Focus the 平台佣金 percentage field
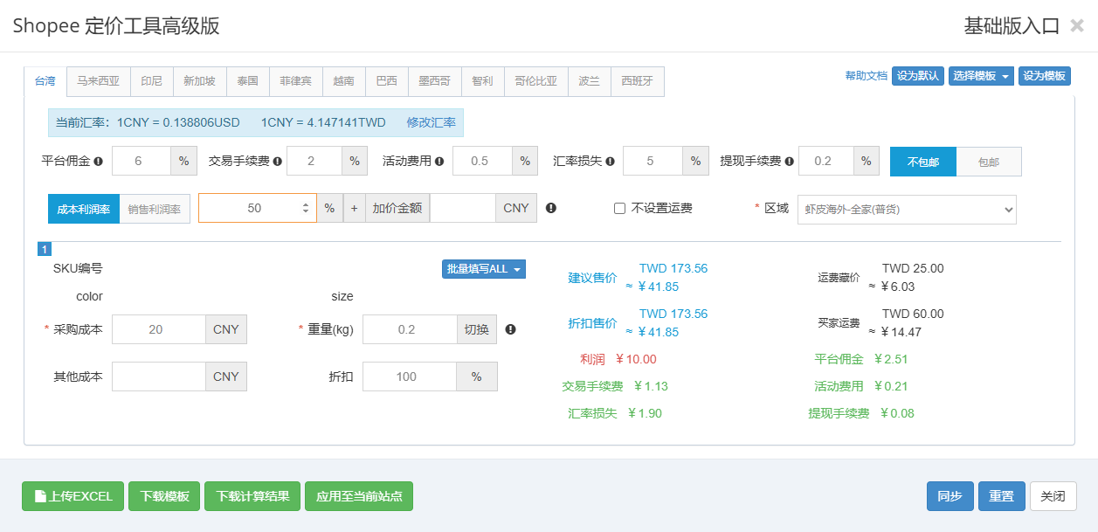Viewport: 1098px width, 532px height. tap(142, 162)
